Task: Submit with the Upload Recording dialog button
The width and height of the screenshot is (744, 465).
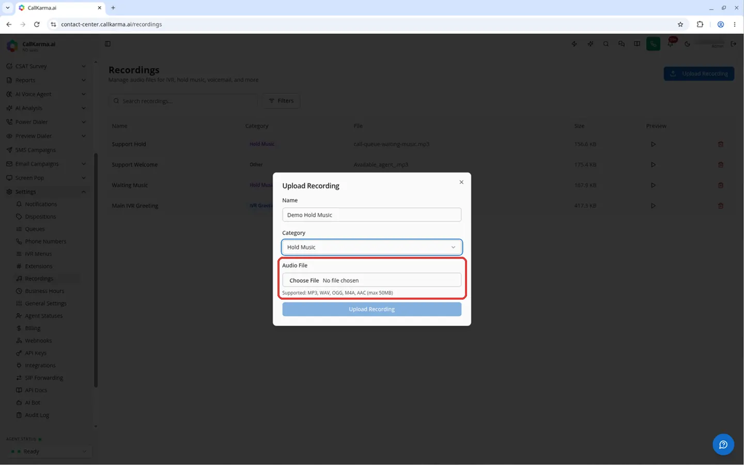Action: (x=371, y=309)
